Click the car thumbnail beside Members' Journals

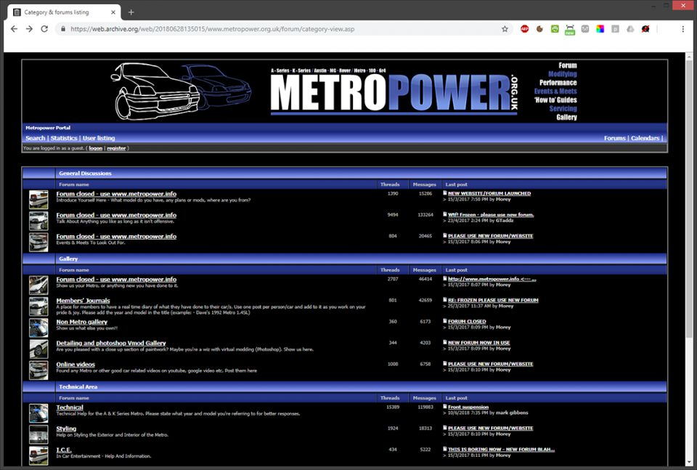point(38,307)
